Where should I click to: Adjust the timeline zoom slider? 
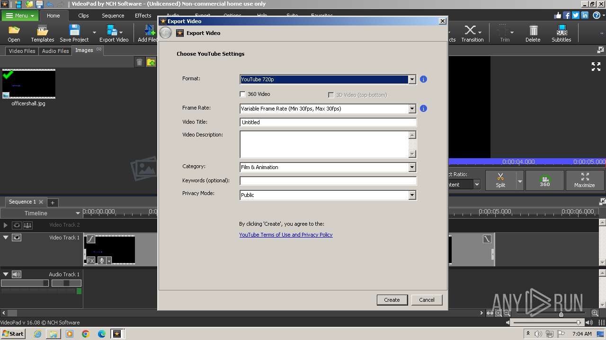coord(561,314)
